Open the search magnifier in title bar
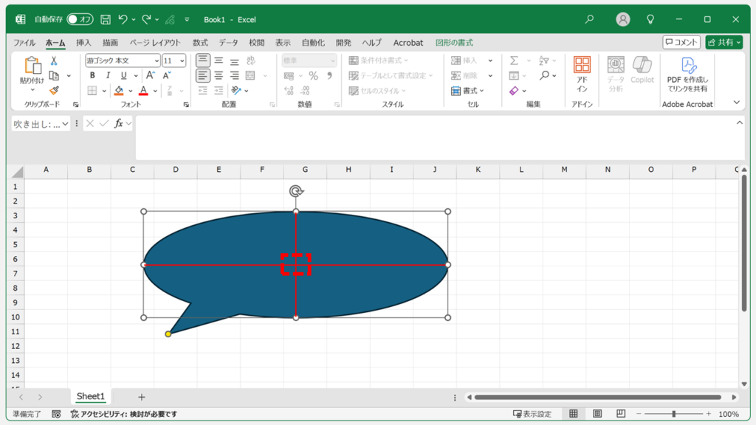The width and height of the screenshot is (756, 425). pyautogui.click(x=589, y=19)
